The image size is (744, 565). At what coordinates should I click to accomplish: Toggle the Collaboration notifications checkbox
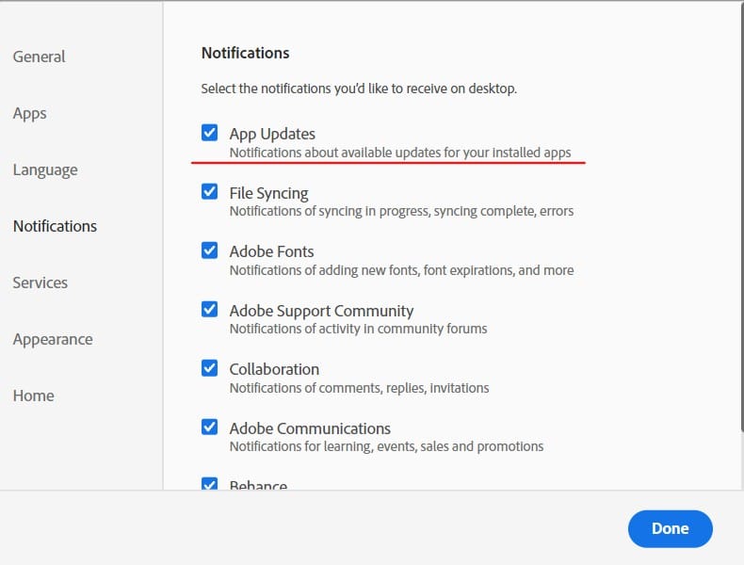click(x=210, y=368)
